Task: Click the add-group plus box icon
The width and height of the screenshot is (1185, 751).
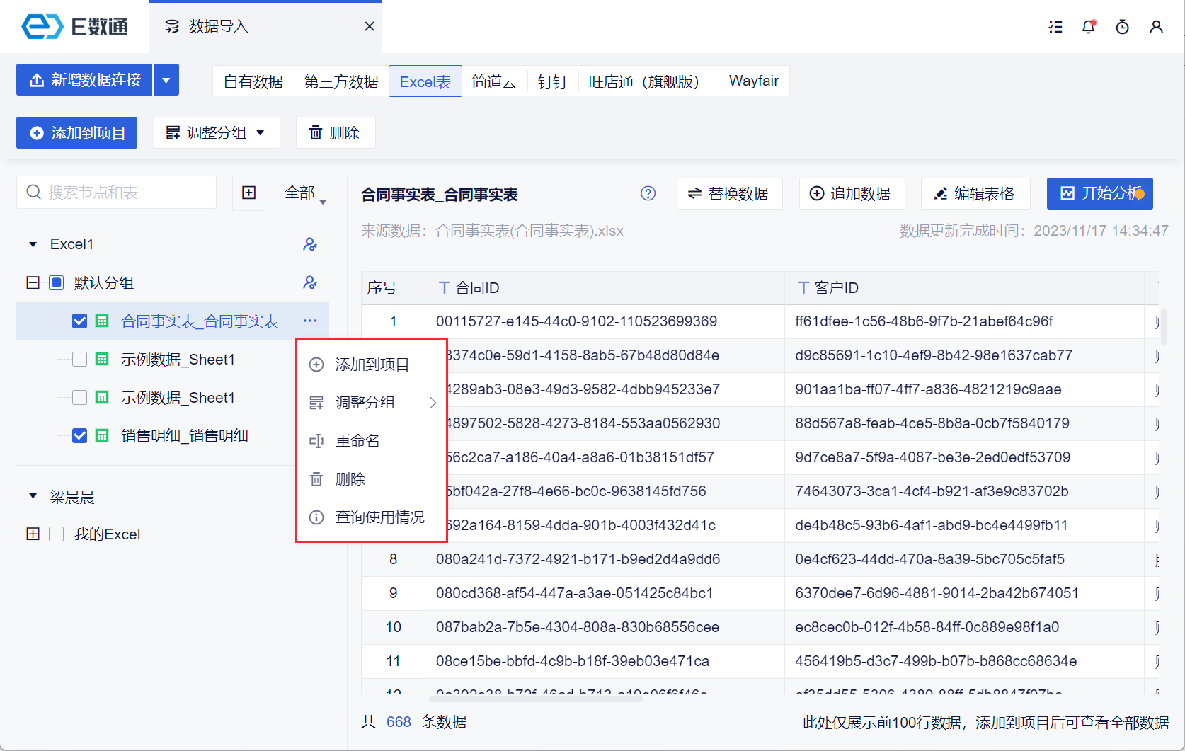Action: point(249,193)
